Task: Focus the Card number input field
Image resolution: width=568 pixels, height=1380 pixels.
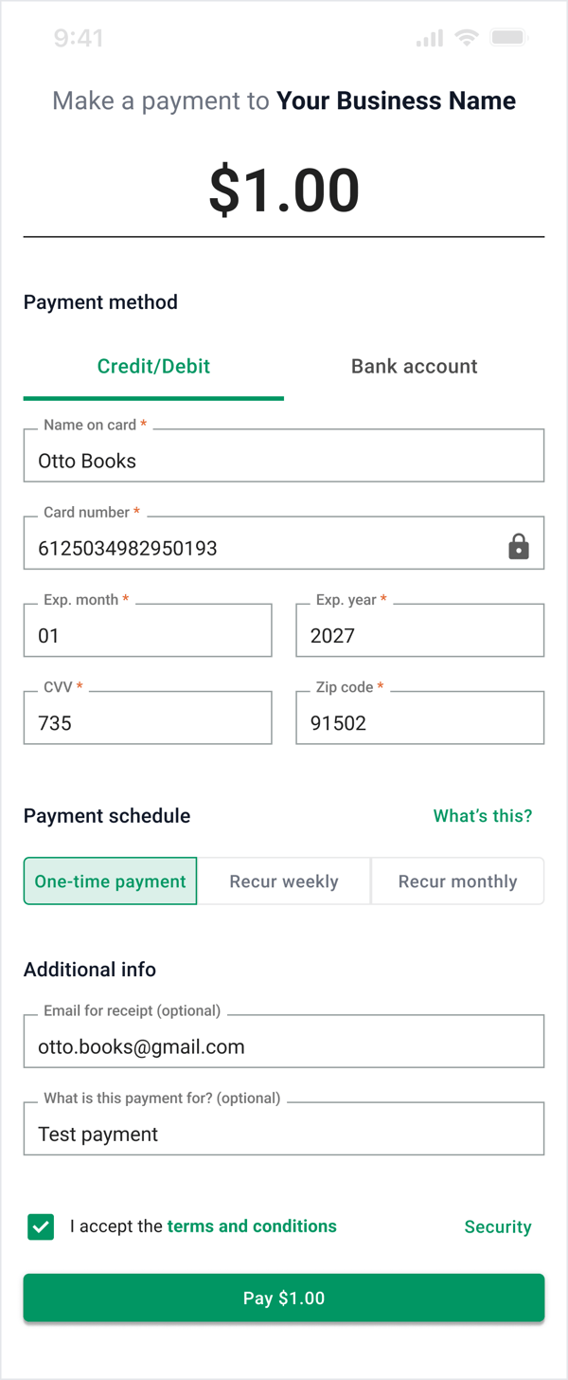Action: pos(265,548)
